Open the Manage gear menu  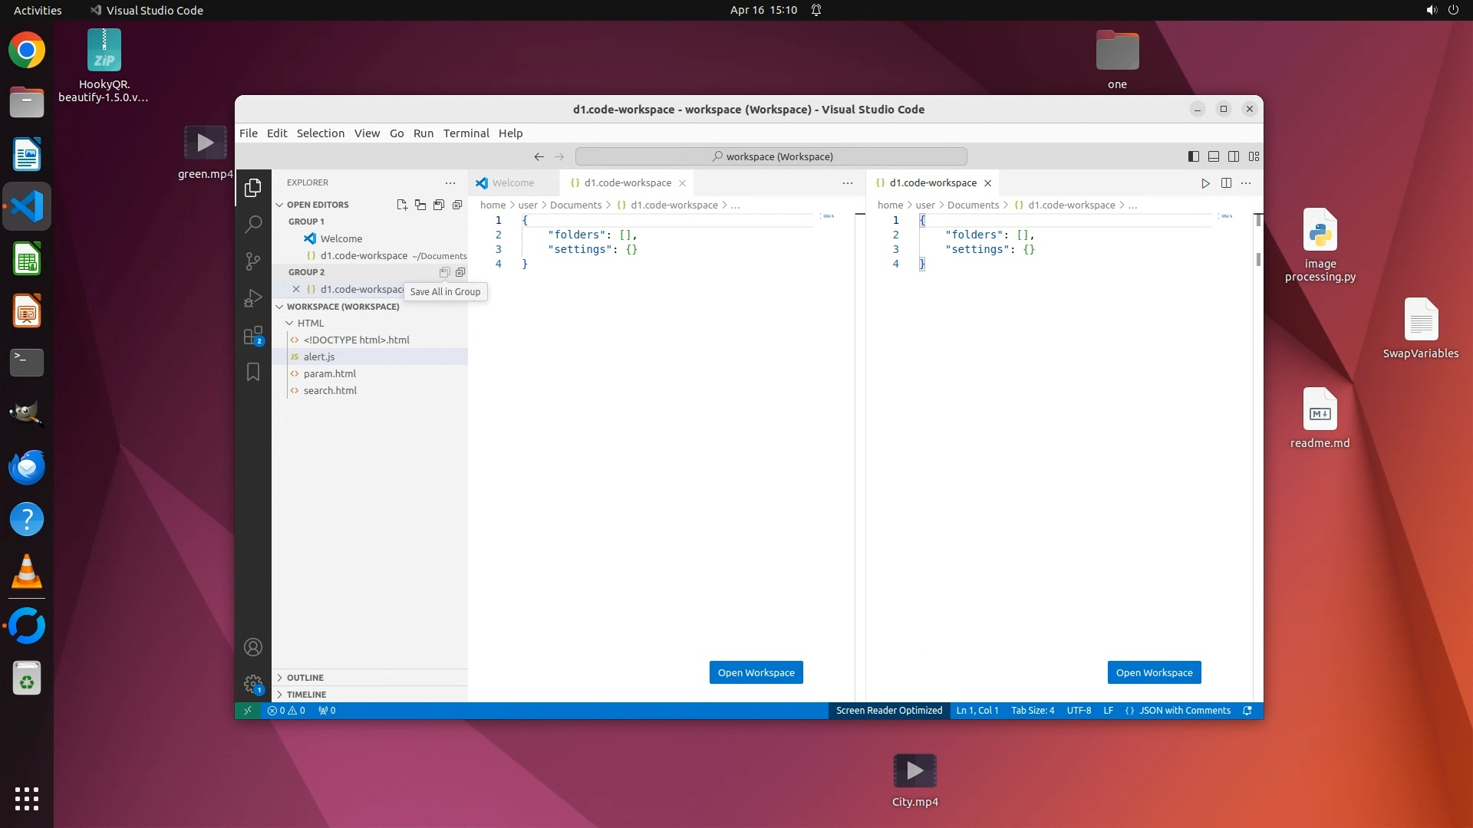pos(253,683)
